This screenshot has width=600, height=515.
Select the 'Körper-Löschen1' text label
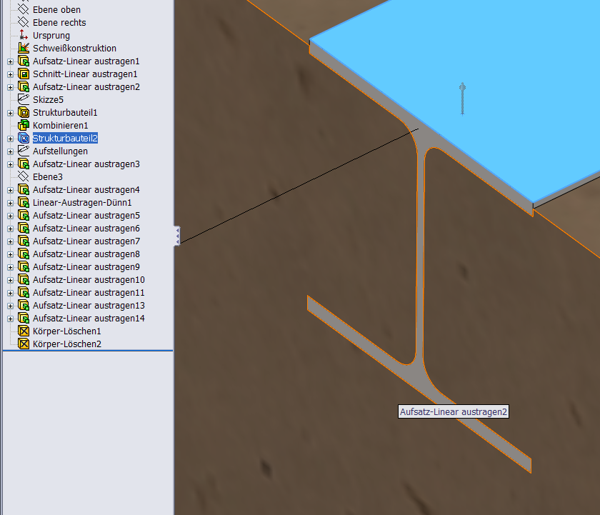(x=66, y=331)
